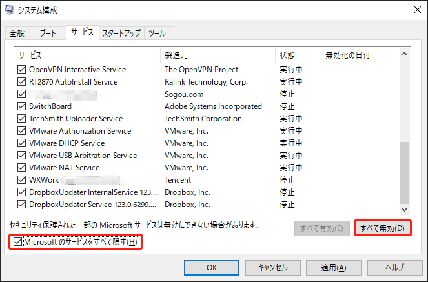Image resolution: width=428 pixels, height=282 pixels.
Task: Uncheck the Sogou.com service checkbox
Action: 21,94
